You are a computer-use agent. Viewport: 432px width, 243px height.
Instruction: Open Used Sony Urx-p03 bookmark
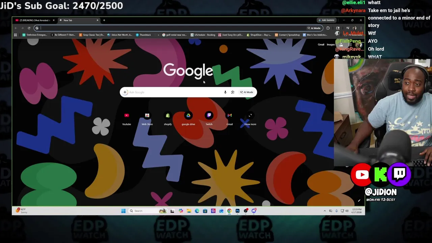pos(231,35)
